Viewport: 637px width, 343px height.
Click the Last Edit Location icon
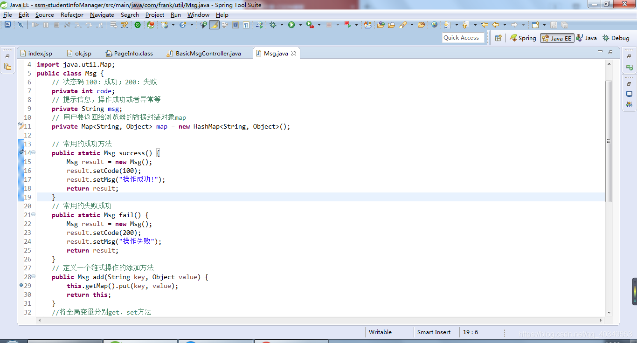[485, 25]
